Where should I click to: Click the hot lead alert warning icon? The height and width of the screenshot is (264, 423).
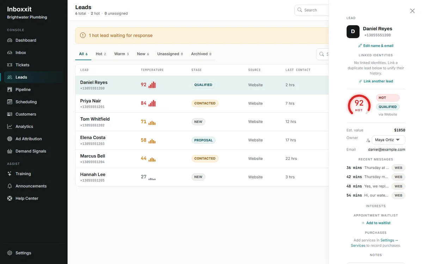tap(83, 35)
